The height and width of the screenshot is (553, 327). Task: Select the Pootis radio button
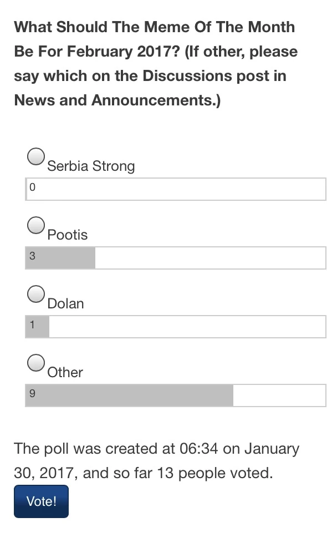(36, 225)
